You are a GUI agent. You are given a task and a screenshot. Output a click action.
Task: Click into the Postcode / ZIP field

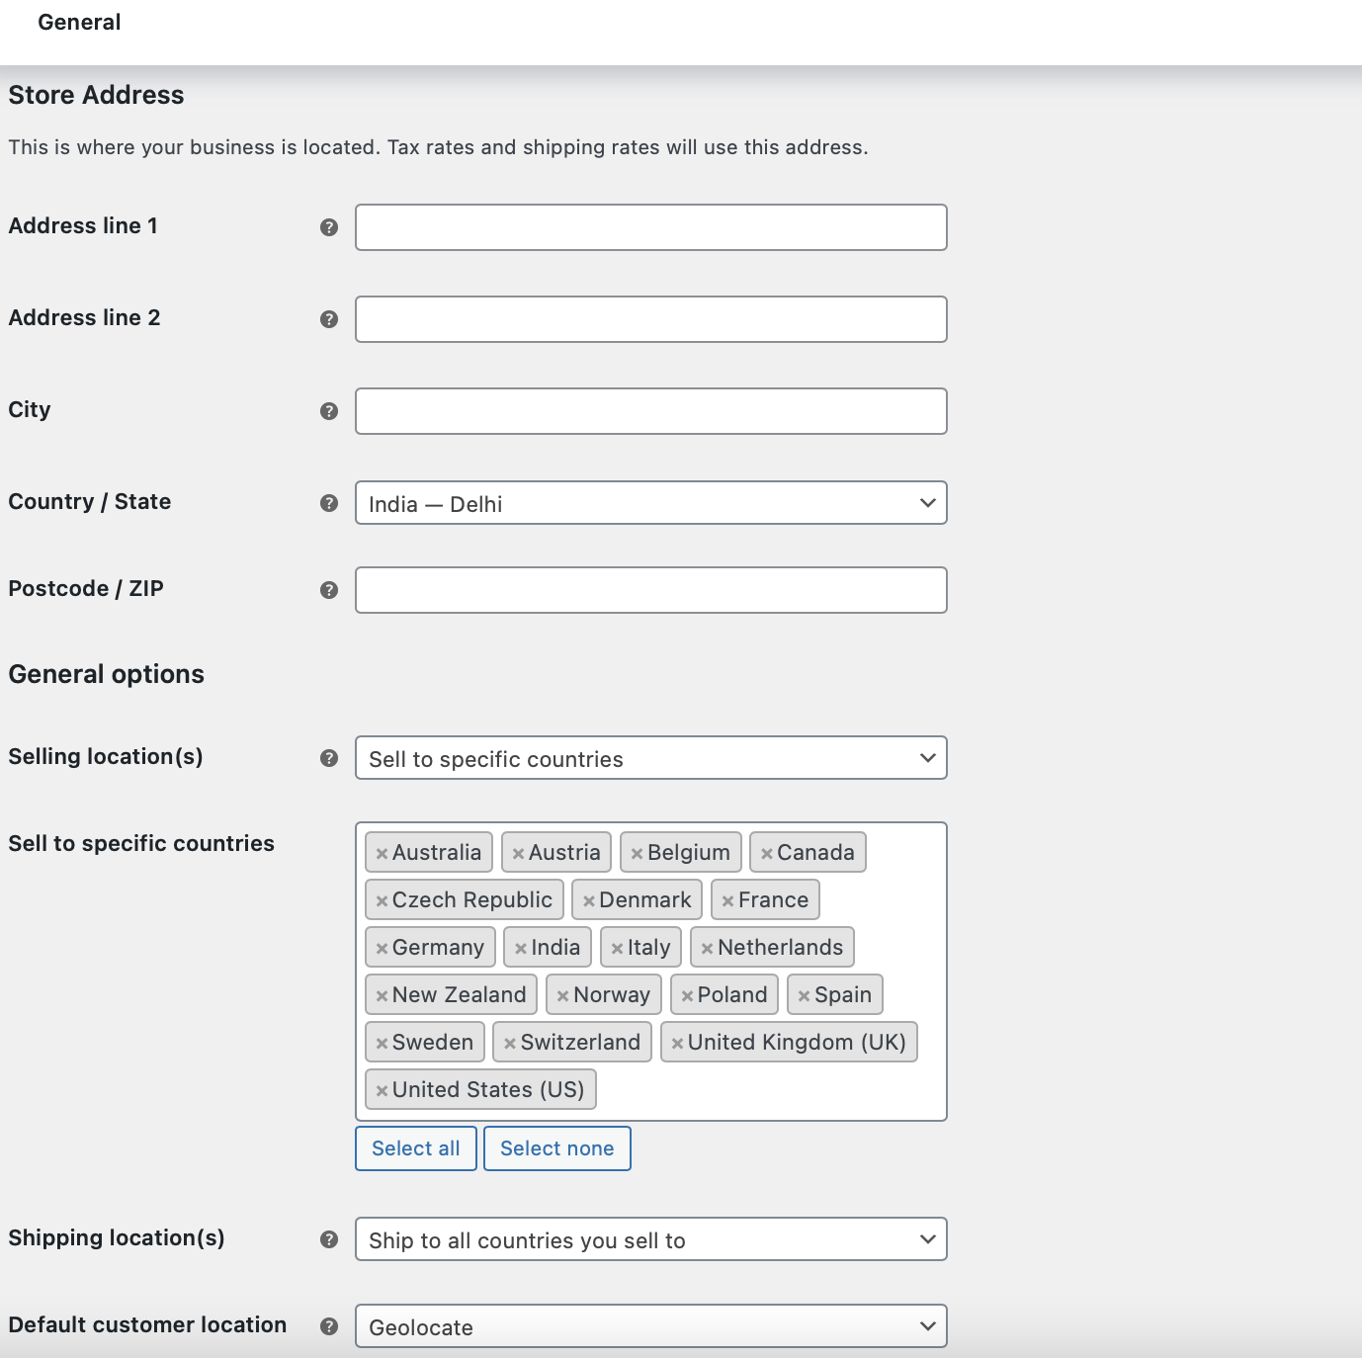click(x=650, y=590)
